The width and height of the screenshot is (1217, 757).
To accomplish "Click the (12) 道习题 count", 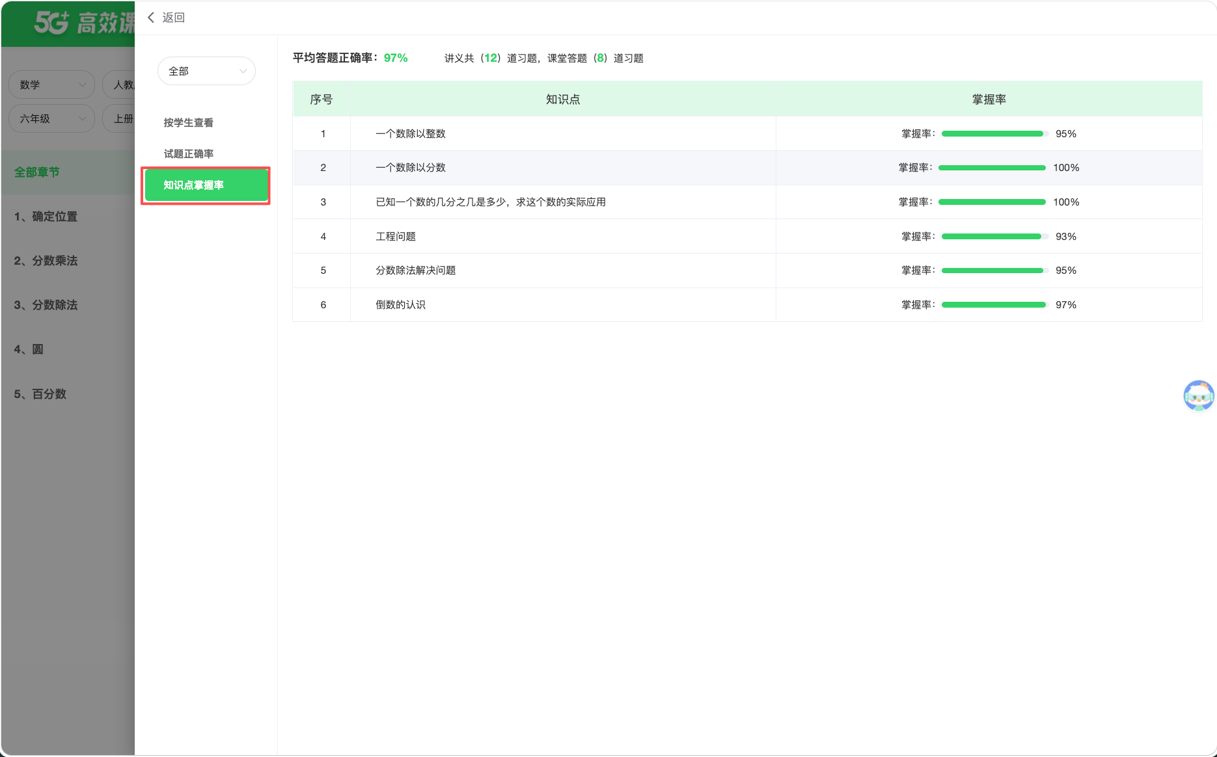I will click(x=491, y=58).
